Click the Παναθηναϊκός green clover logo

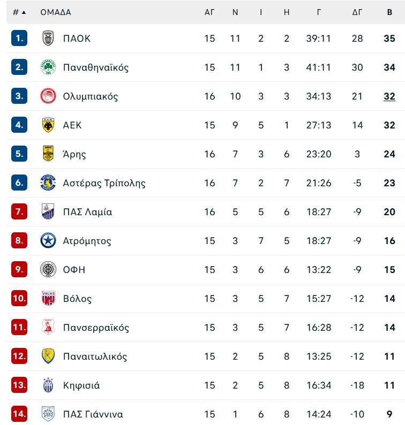48,67
